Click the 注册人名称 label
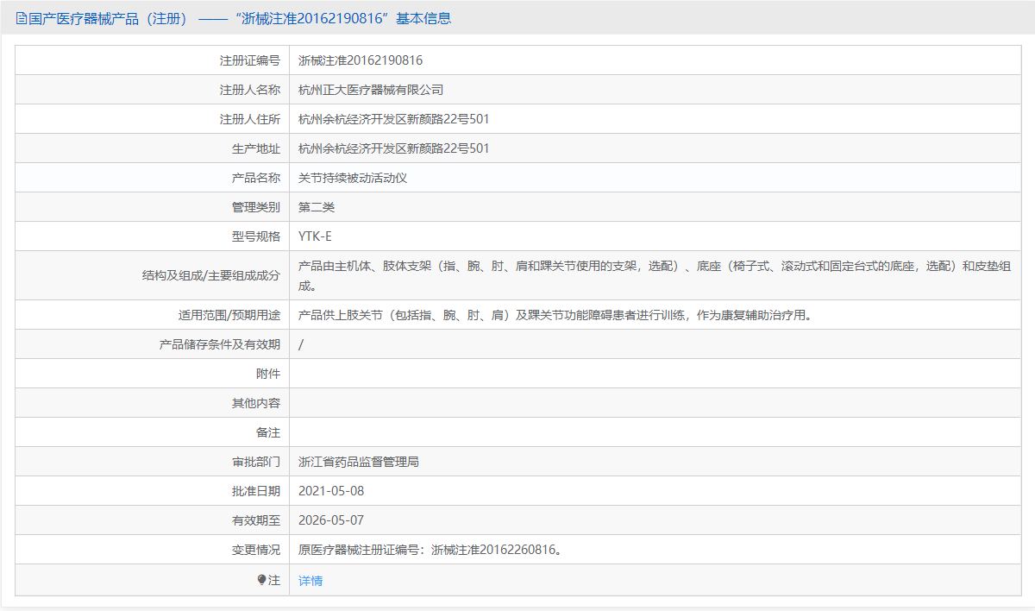Viewport: 1035px width, 611px height. coord(250,90)
